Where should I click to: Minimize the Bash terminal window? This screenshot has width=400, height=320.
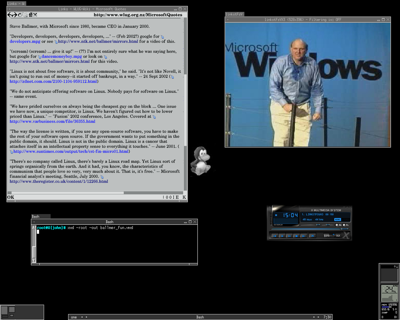[185, 222]
